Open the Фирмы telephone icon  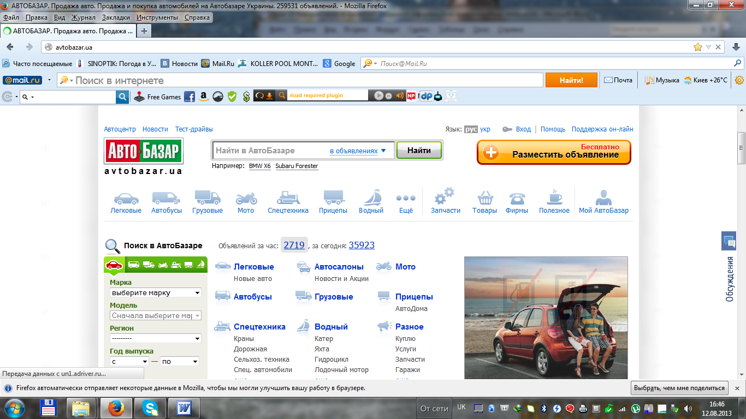click(517, 197)
